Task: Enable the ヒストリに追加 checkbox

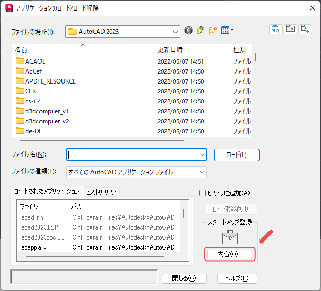Action: (203, 193)
